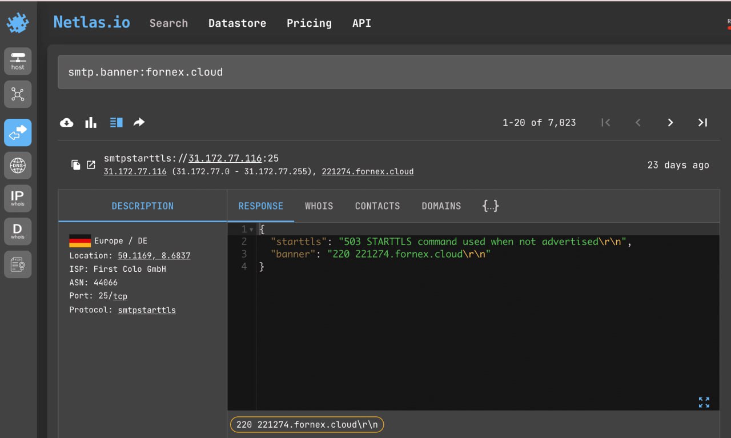Viewport: 731px width, 438px height.
Task: Switch to the DOMAINS tab
Action: click(x=441, y=206)
